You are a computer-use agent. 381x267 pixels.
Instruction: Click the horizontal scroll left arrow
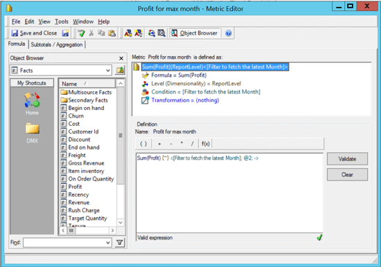[x=63, y=230]
